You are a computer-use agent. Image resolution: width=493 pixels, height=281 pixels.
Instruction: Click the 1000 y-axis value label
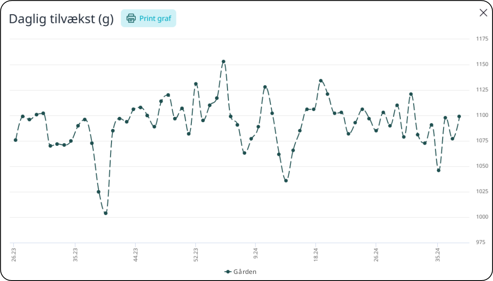pyautogui.click(x=482, y=217)
